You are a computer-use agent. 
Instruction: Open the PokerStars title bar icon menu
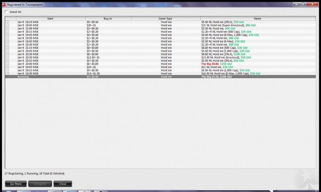pos(4,5)
